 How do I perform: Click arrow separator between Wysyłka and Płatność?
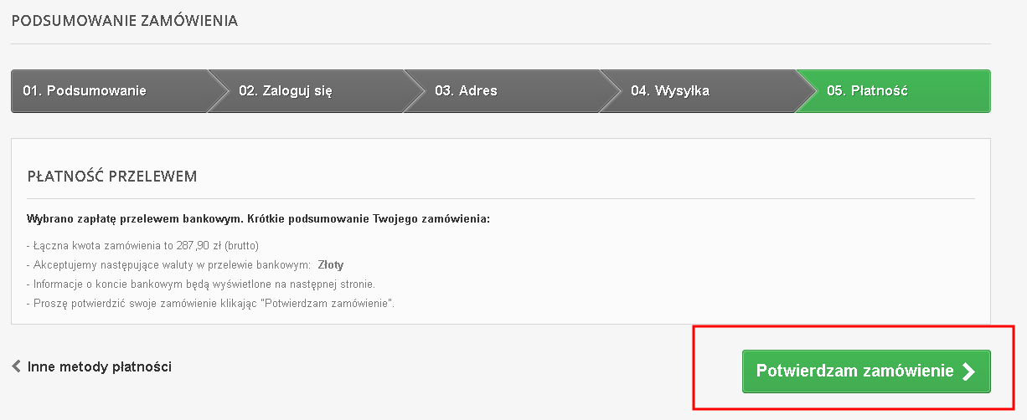click(806, 91)
